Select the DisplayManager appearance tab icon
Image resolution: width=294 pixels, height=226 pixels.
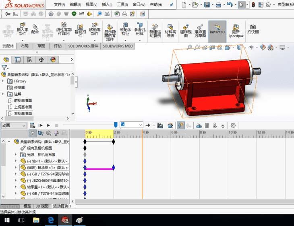tap(53, 60)
